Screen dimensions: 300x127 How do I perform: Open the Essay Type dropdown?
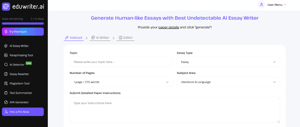228,62
